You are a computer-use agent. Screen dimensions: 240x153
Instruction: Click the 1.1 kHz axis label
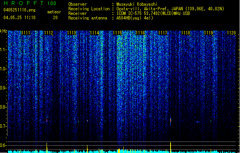(x=3, y=50)
